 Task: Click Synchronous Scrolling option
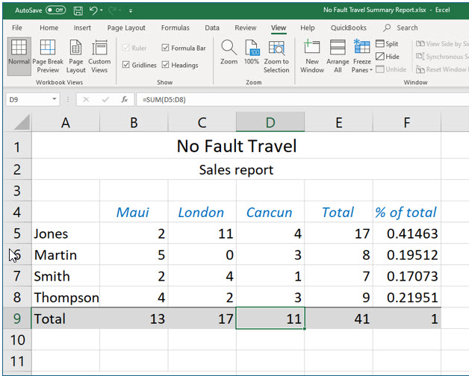pos(442,57)
